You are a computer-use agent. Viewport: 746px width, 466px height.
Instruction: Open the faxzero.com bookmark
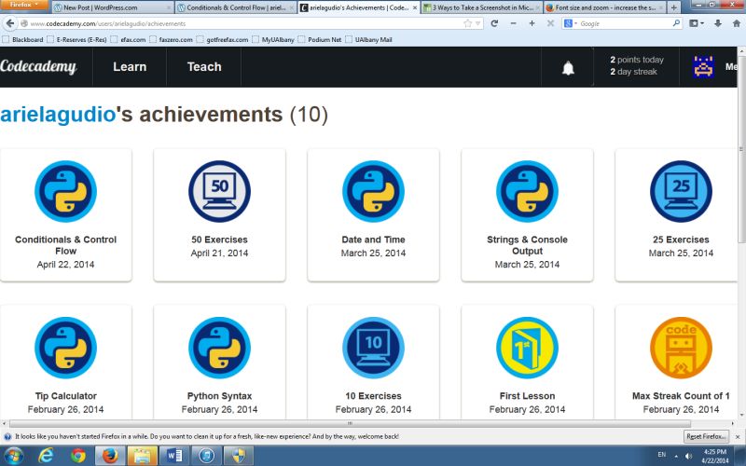tap(172, 39)
